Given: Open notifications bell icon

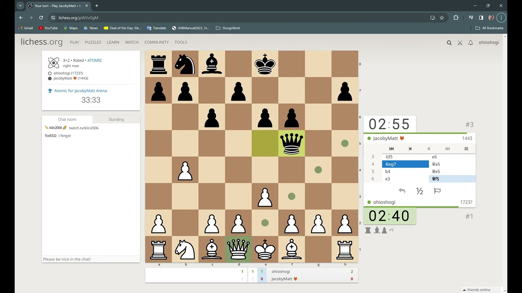Looking at the screenshot, I should [x=471, y=43].
